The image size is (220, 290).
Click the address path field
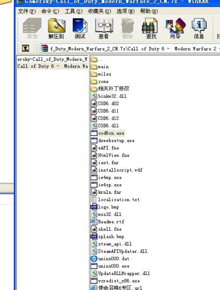(130, 49)
